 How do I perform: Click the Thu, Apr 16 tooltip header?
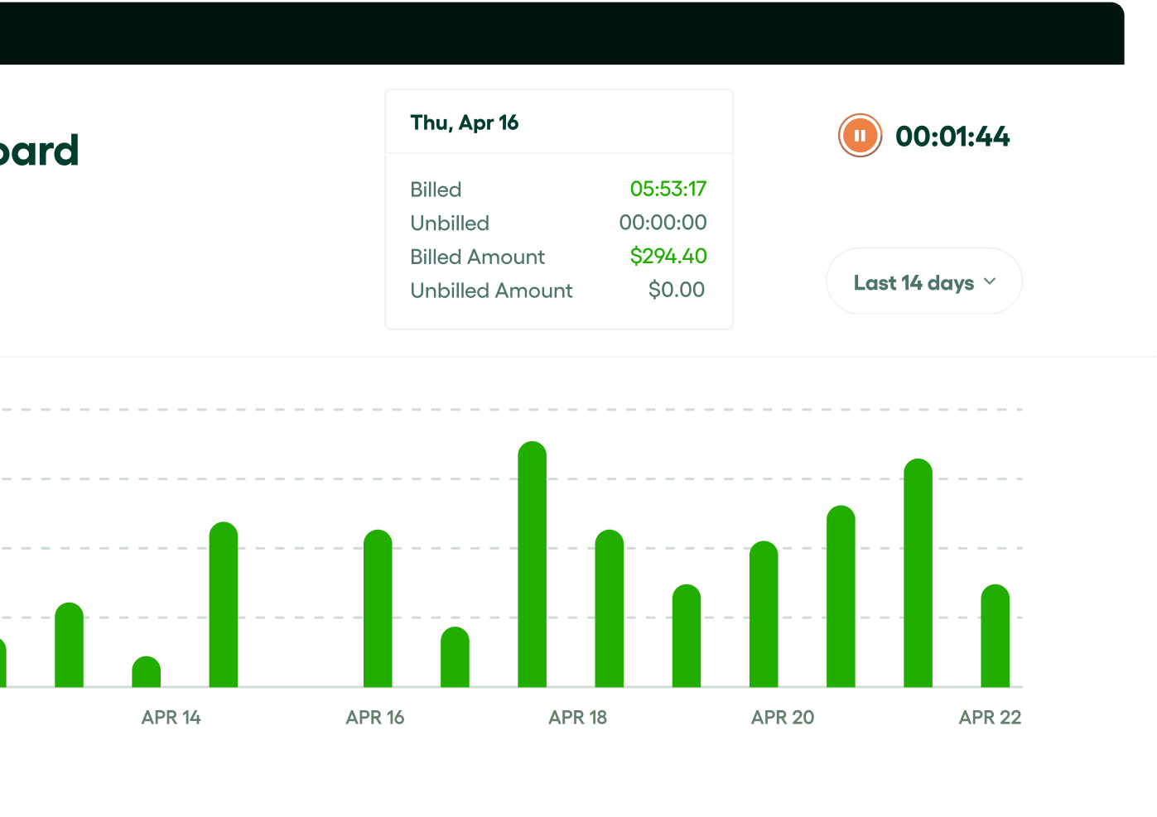click(465, 123)
